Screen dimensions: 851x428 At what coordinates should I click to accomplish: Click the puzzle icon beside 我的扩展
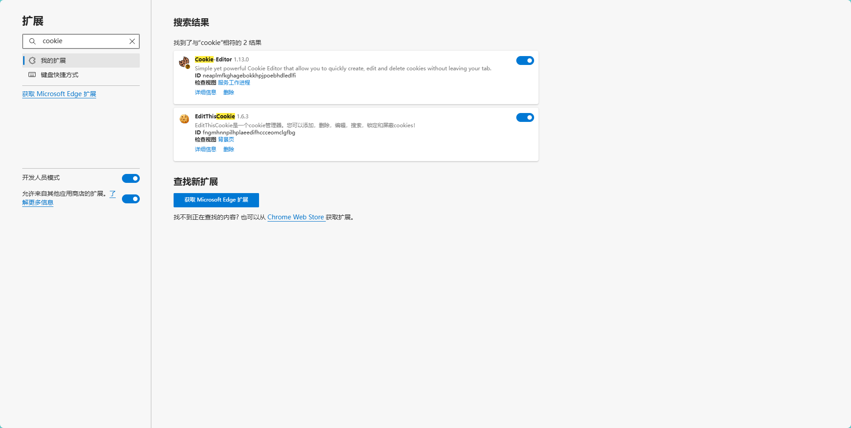[32, 61]
